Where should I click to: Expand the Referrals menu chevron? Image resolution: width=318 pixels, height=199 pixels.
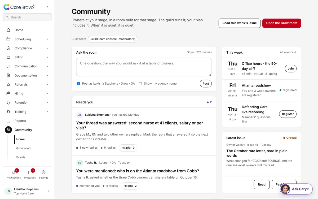(x=47, y=84)
